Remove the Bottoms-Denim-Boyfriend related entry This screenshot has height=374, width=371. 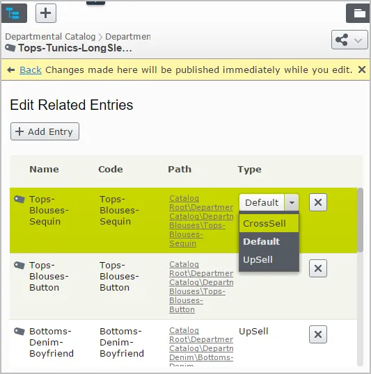tap(318, 334)
